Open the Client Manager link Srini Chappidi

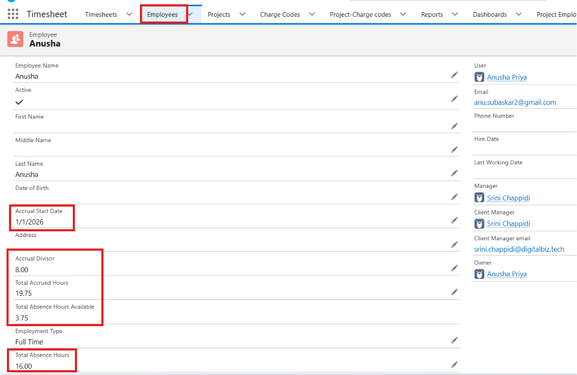[508, 223]
